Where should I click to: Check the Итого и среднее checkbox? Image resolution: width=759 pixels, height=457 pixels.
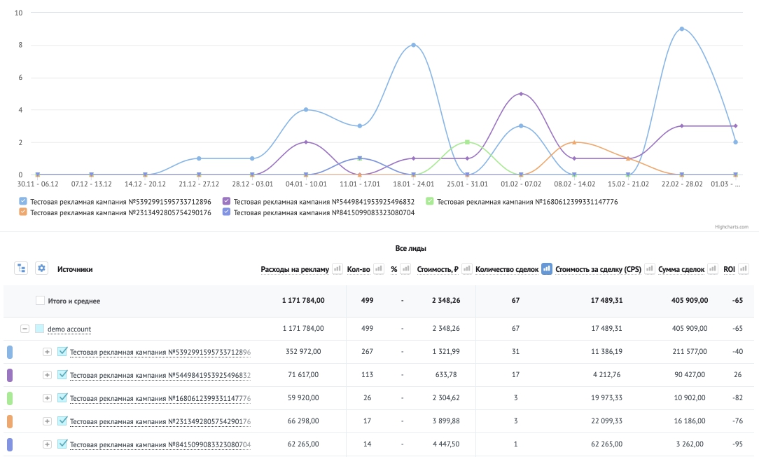click(x=40, y=301)
